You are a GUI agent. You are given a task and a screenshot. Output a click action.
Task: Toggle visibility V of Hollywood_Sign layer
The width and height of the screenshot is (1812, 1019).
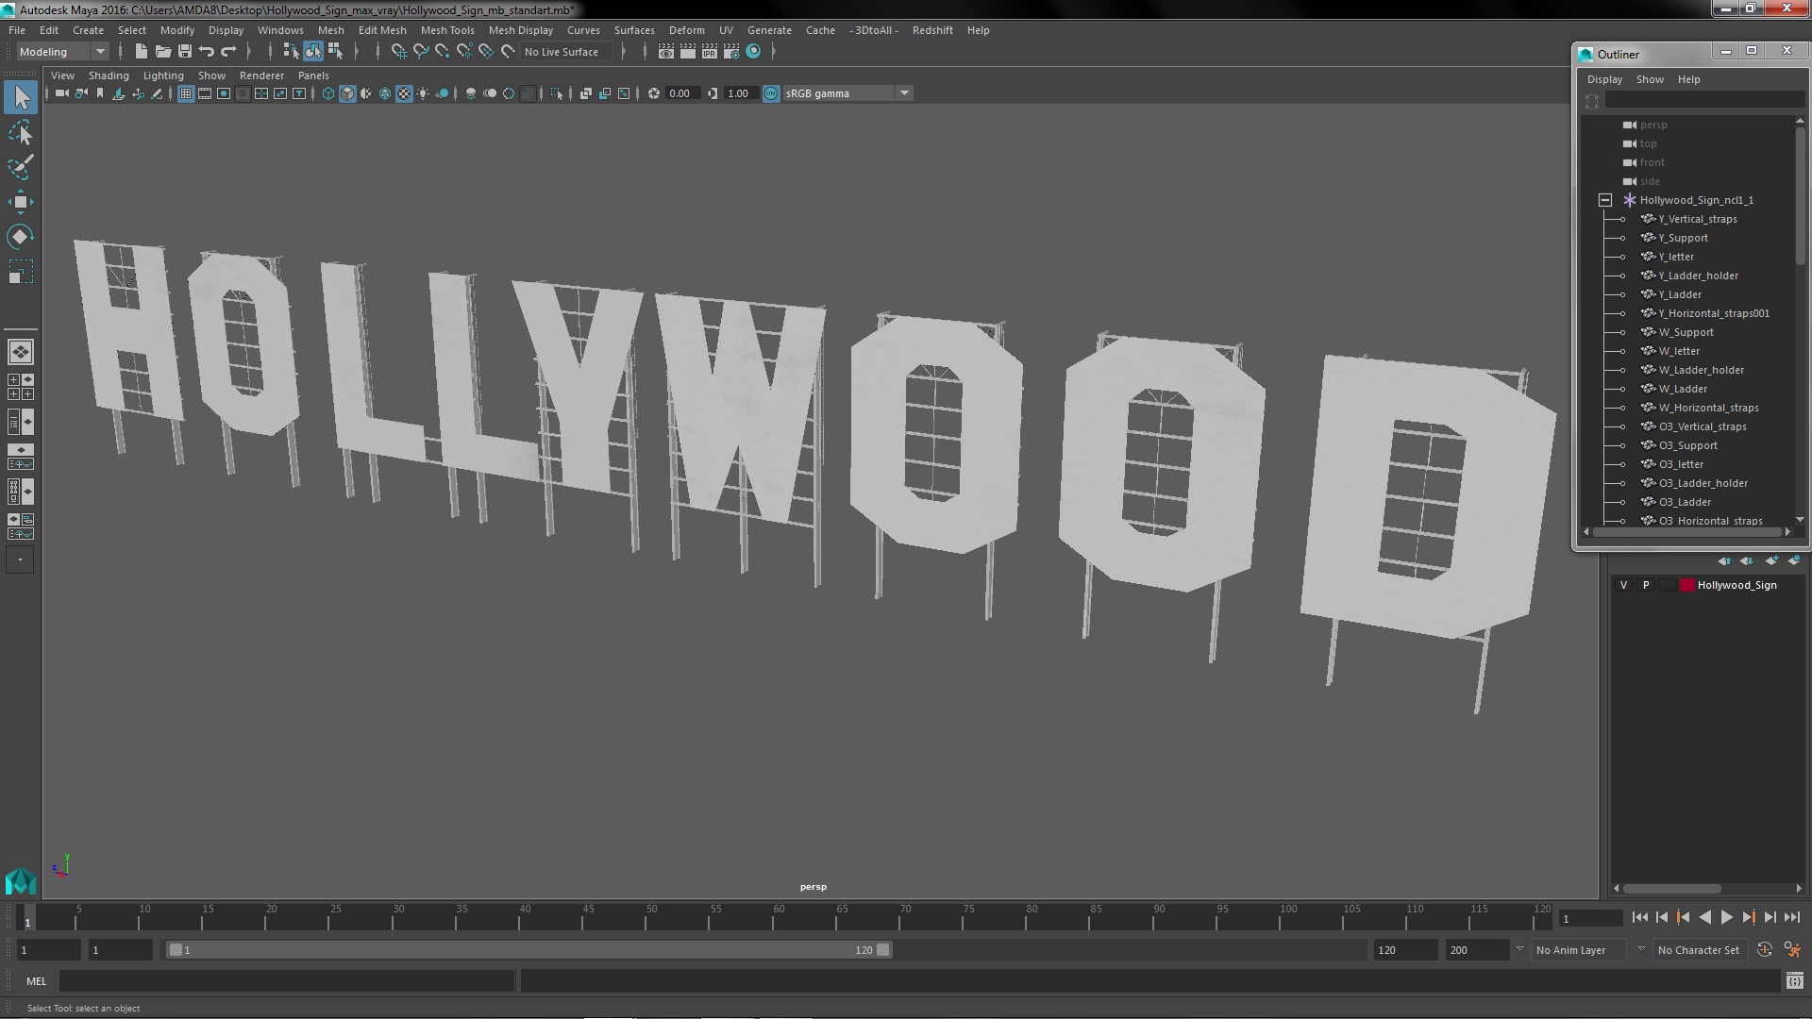point(1623,585)
